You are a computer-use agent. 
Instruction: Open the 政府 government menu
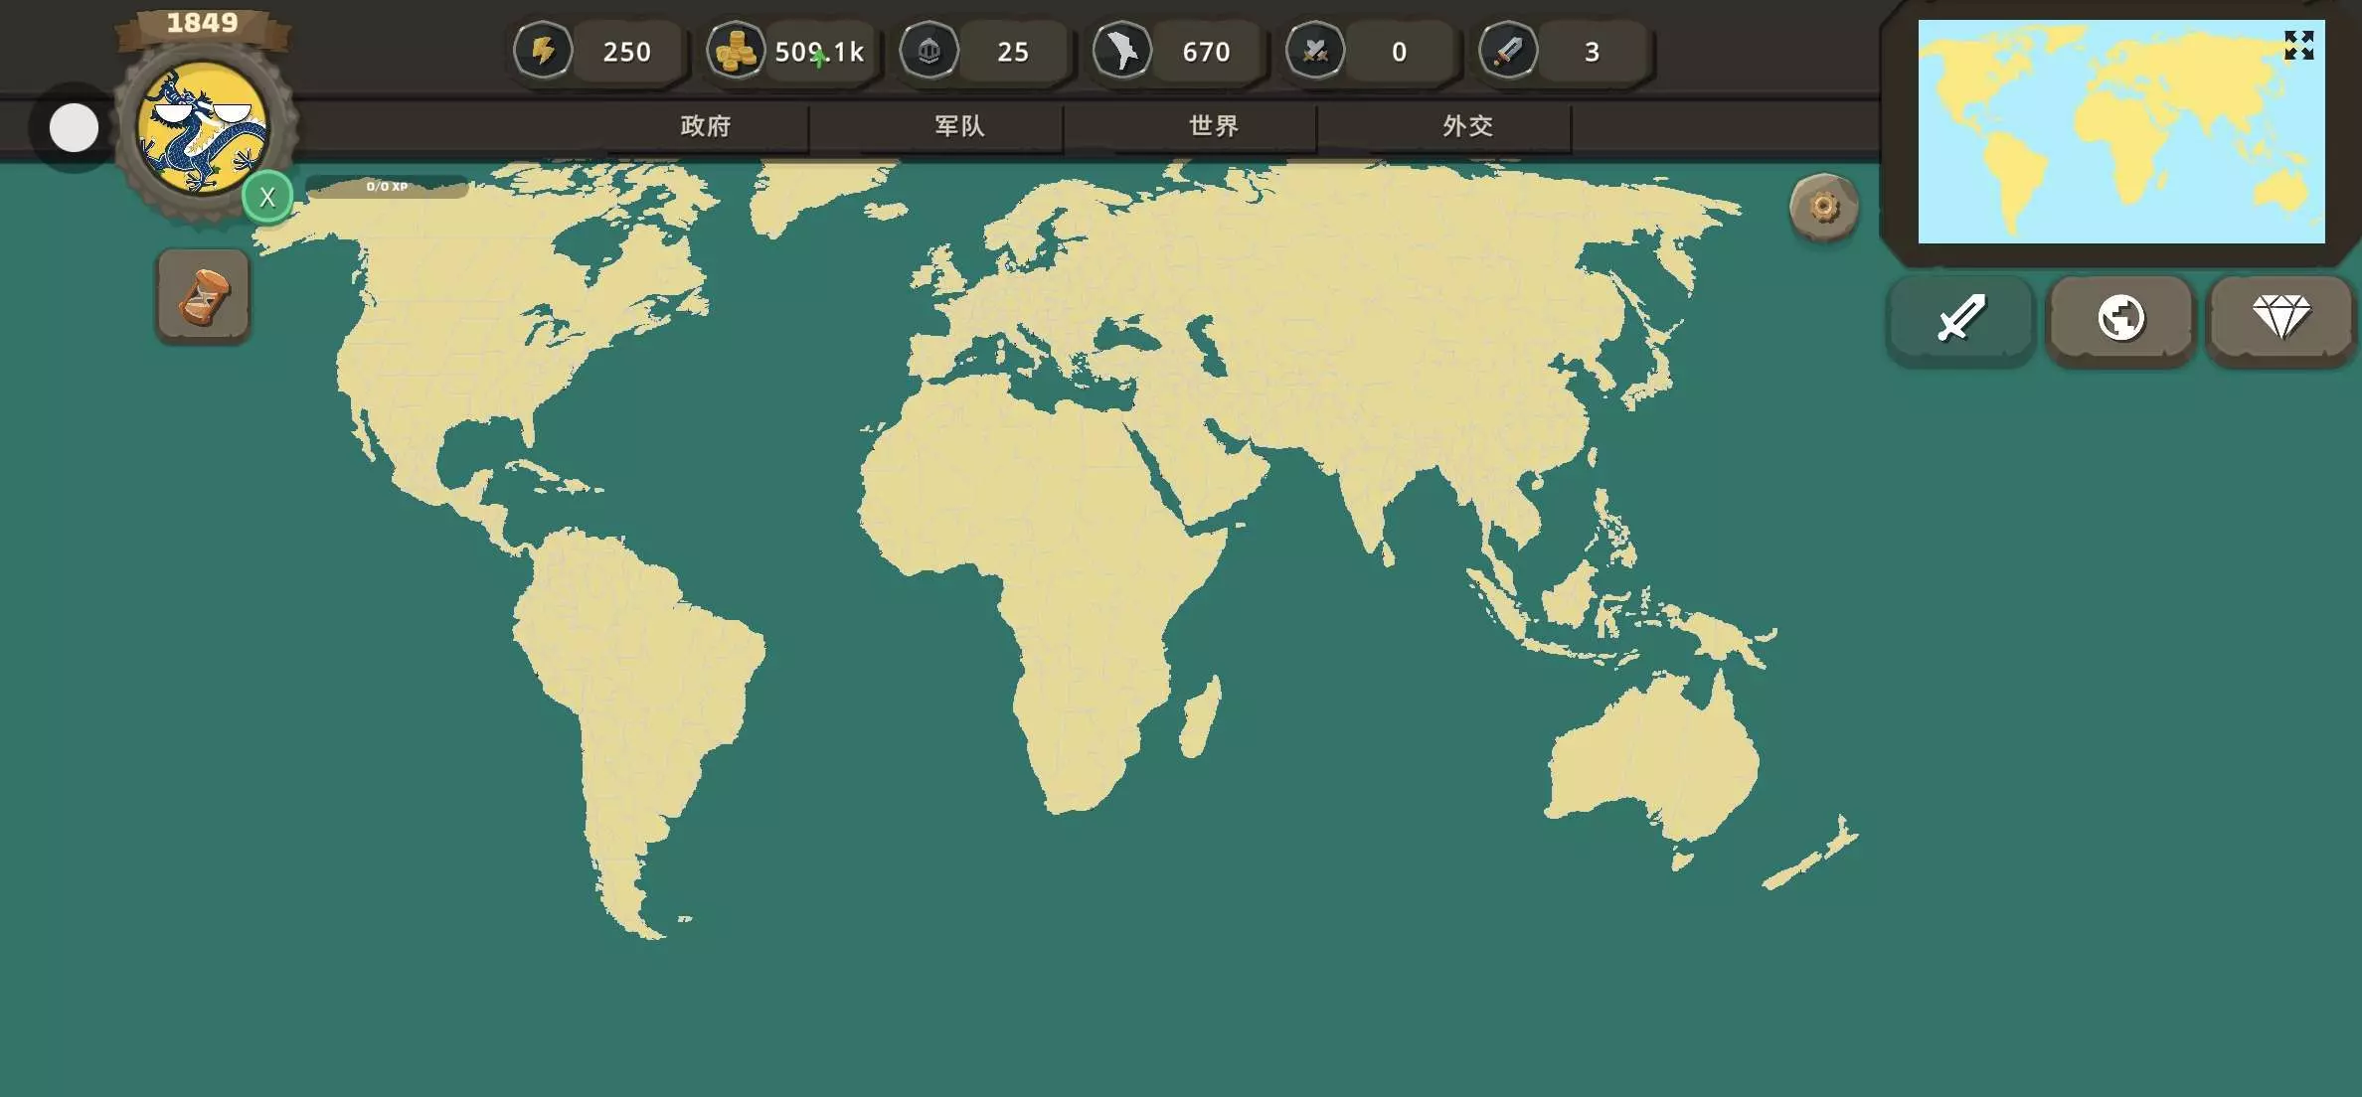pos(705,126)
